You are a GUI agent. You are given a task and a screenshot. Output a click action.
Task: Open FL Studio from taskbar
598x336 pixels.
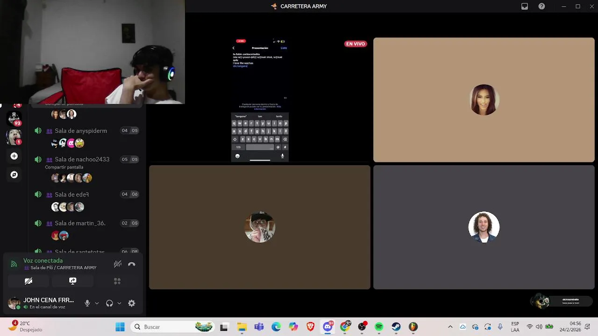[413, 327]
